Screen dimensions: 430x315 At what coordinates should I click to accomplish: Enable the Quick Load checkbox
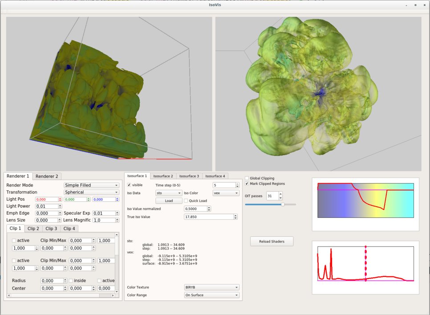click(x=186, y=201)
